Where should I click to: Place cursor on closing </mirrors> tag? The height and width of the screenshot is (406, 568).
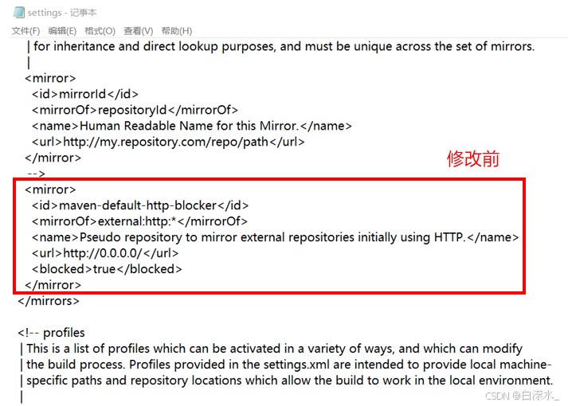tap(48, 301)
